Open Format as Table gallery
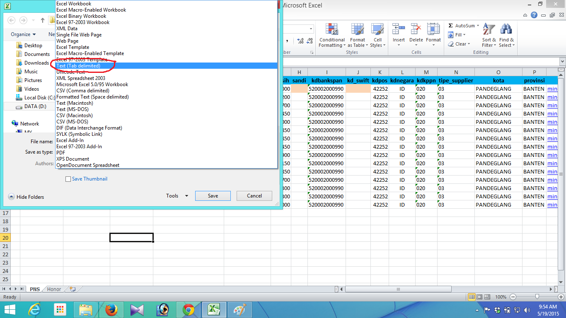This screenshot has height=318, width=566. [357, 36]
